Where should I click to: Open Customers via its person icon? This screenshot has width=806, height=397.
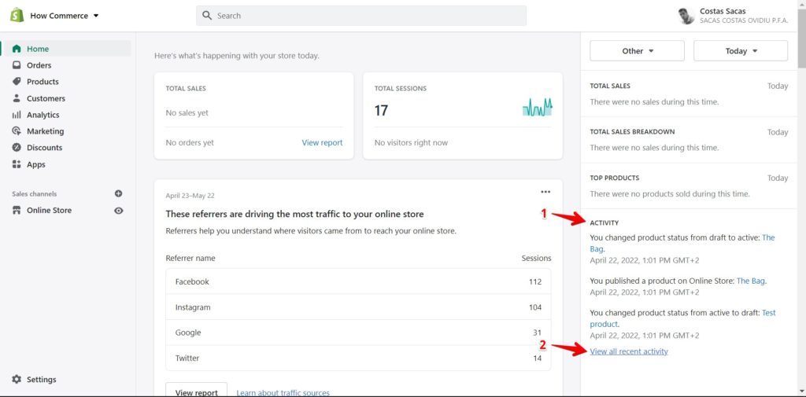click(17, 98)
